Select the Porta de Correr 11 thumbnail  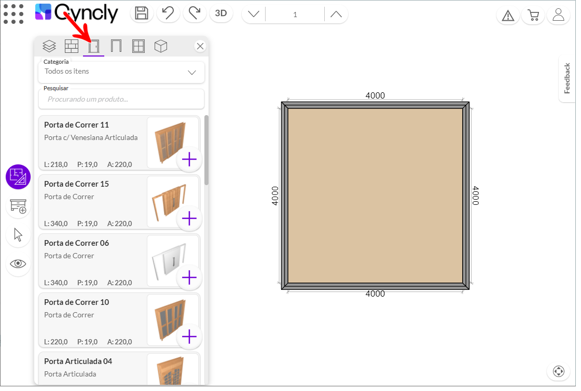(x=173, y=143)
